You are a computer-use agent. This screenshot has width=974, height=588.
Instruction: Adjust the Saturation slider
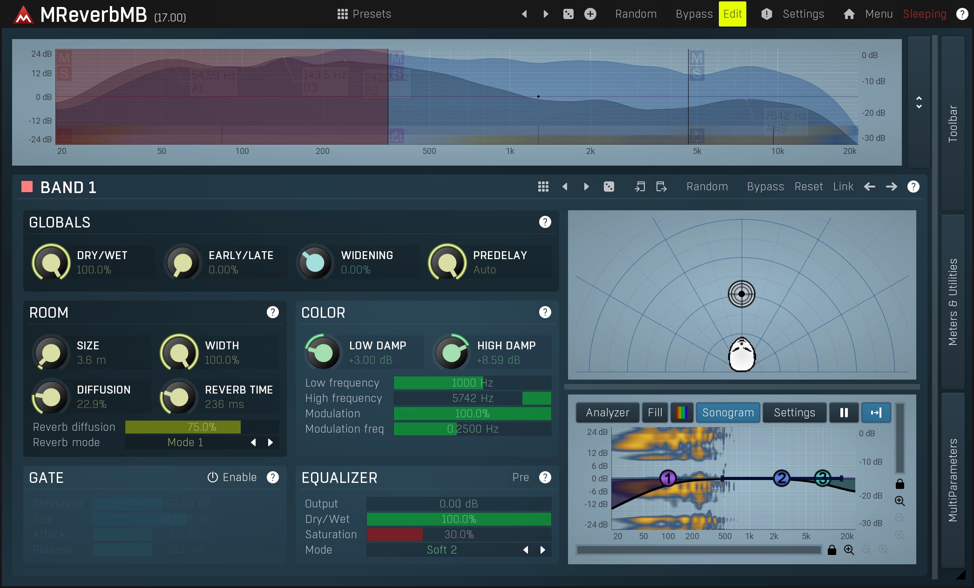point(459,535)
